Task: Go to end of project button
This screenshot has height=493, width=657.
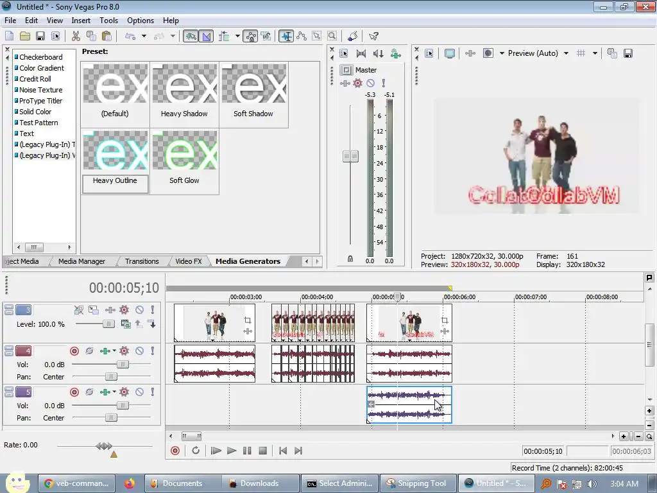Action: click(x=298, y=451)
